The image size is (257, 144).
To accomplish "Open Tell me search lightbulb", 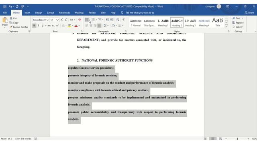I will point(122,13).
